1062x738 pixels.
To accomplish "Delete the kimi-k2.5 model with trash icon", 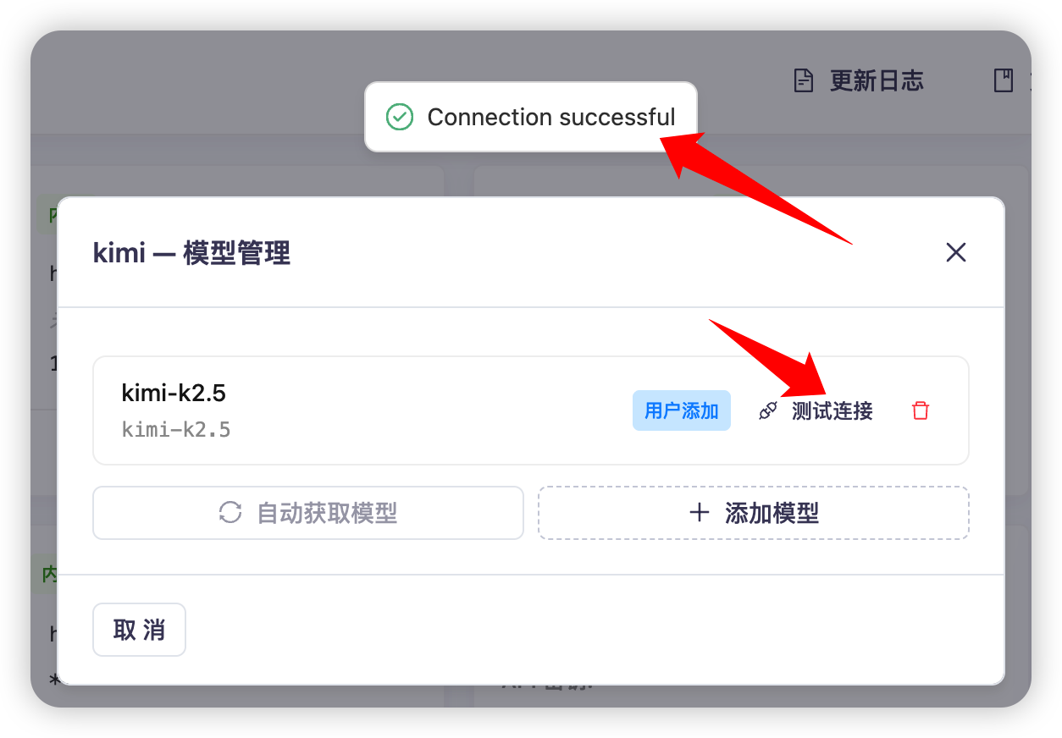I will (x=921, y=411).
